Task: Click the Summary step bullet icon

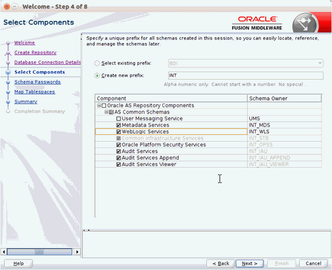Action: [8, 102]
